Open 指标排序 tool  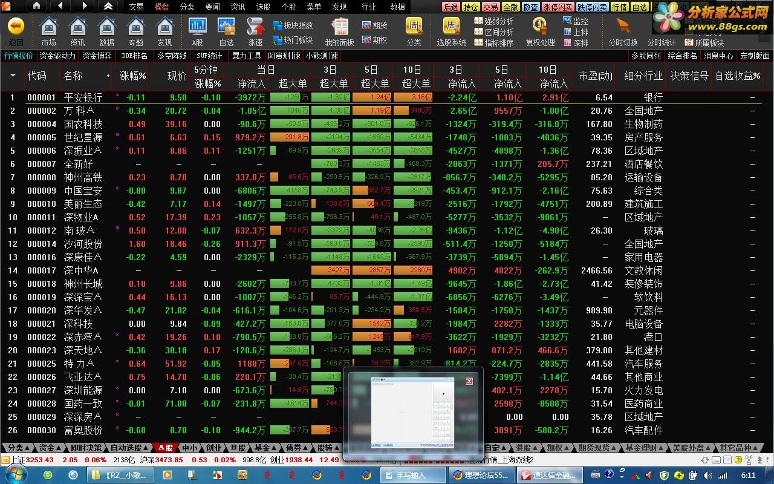[494, 43]
